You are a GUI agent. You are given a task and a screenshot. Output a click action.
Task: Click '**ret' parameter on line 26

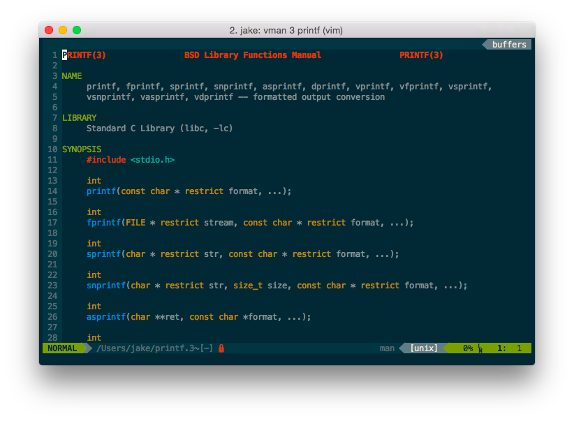pyautogui.click(x=167, y=317)
